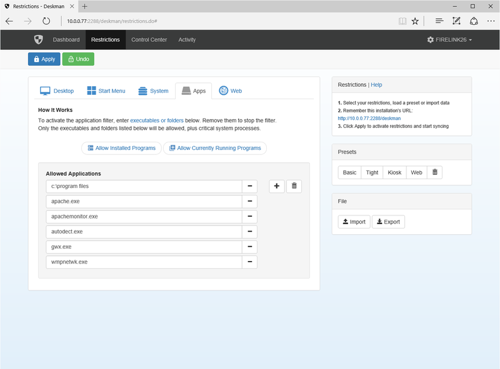
Task: Click the c:\program files input field
Action: point(144,186)
